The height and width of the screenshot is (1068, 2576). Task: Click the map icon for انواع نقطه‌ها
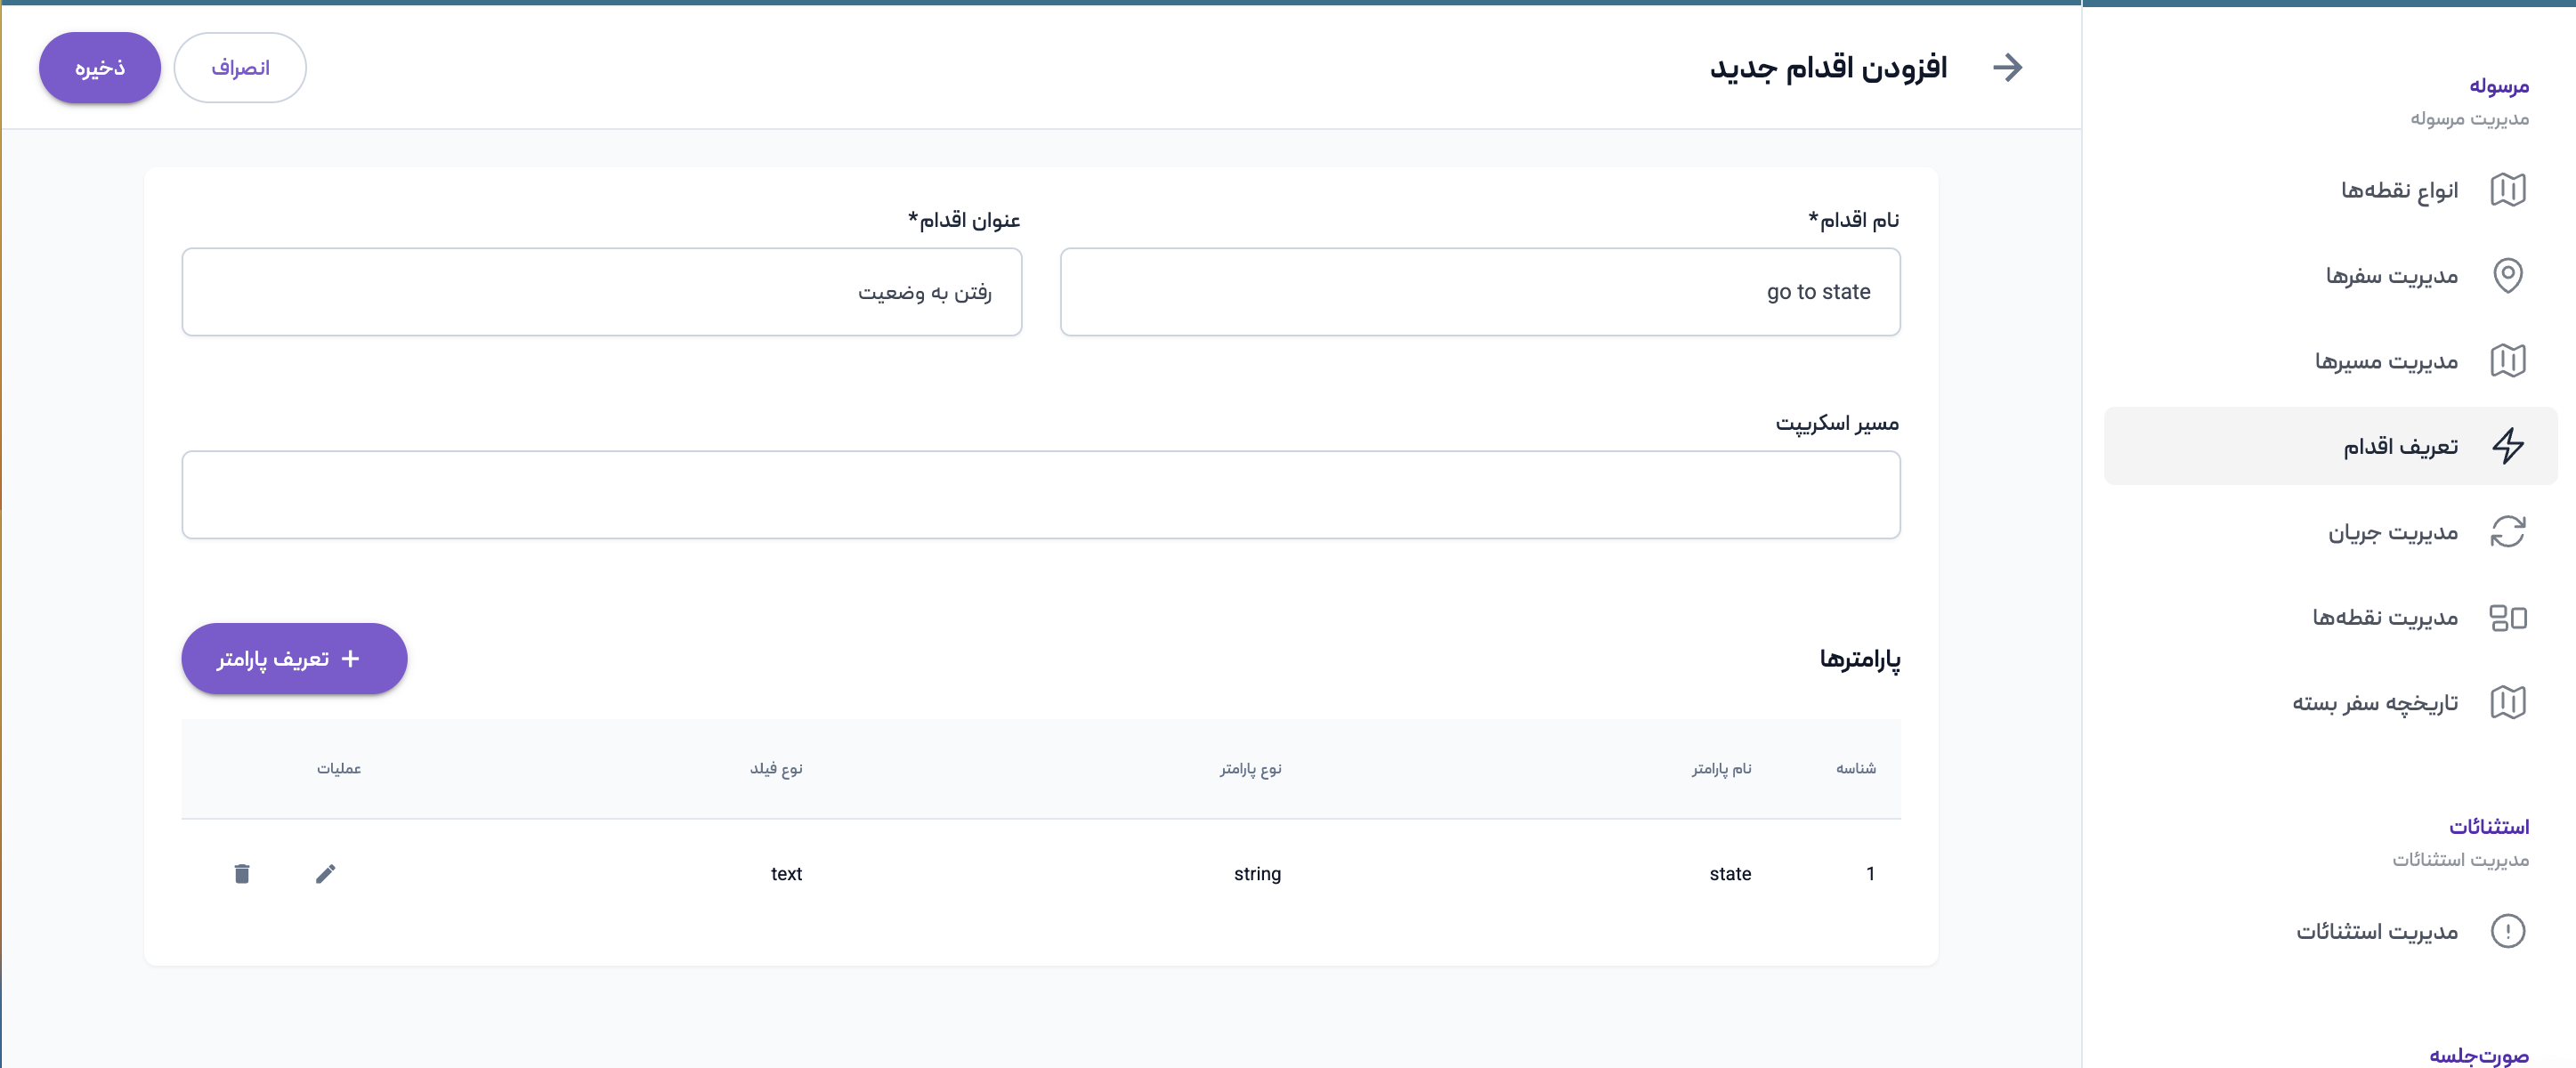[x=2507, y=190]
